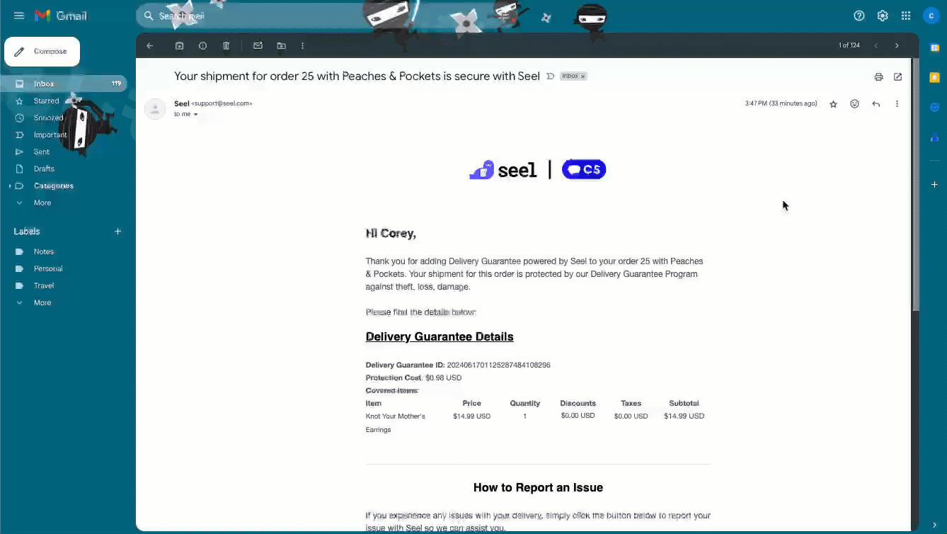Open email in new window
This screenshot has width=947, height=534.
(x=898, y=76)
